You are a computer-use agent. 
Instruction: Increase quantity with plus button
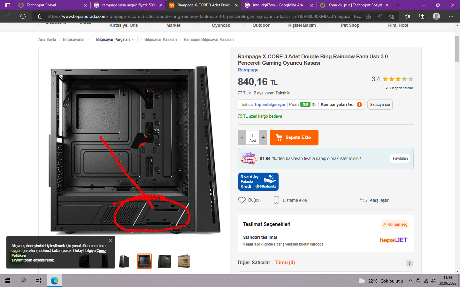(x=263, y=137)
